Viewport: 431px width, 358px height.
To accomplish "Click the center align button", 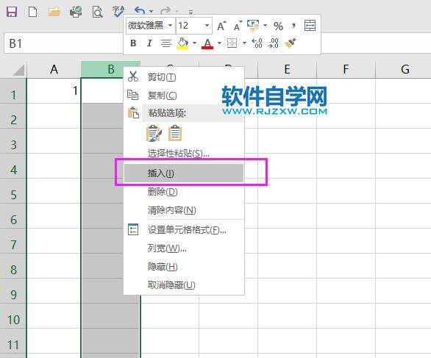I will 166,43.
